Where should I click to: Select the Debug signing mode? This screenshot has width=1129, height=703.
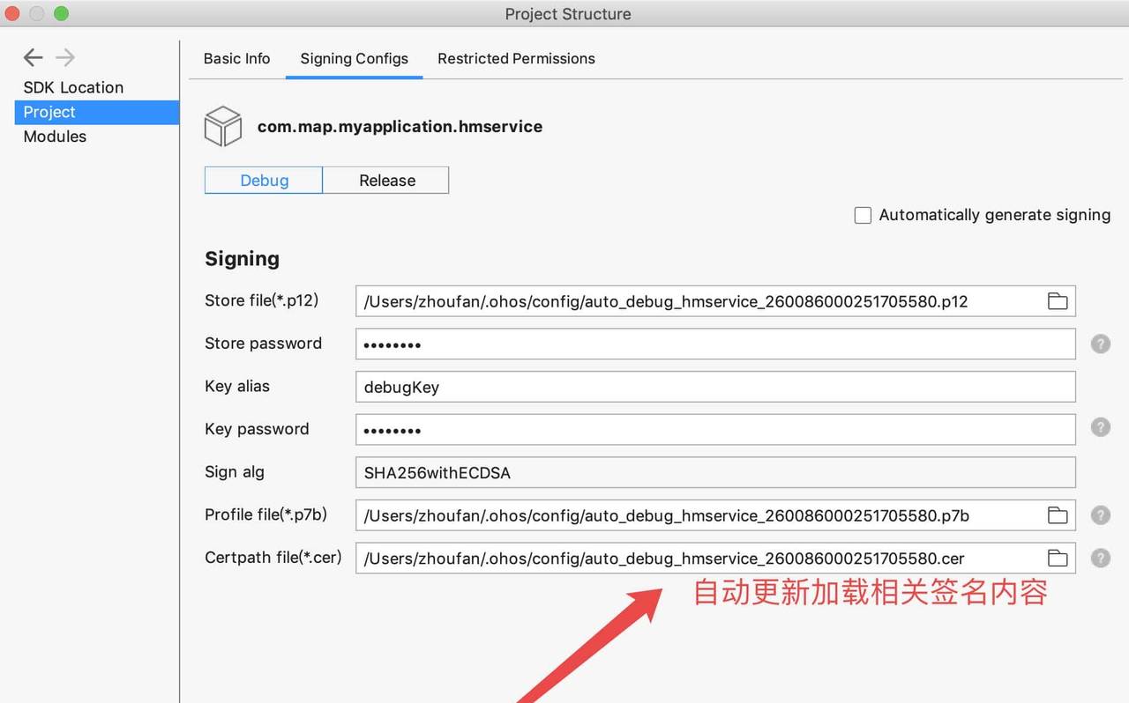pos(264,181)
